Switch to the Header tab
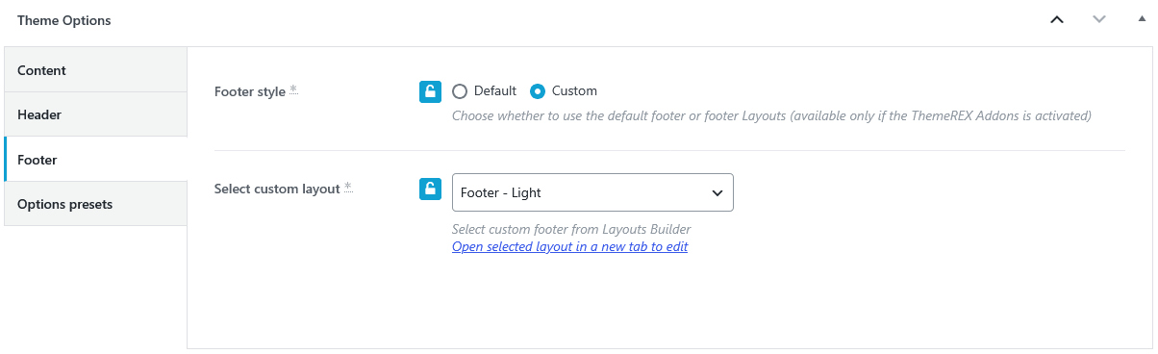This screenshot has width=1158, height=354. coord(95,114)
